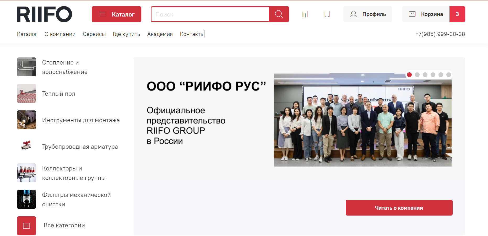Viewport: 488px width, 236px height.
Task: Click the cart bag icon
Action: 412,14
